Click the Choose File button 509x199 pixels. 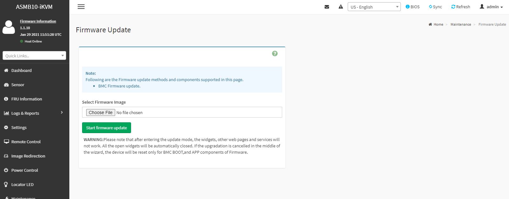click(101, 112)
